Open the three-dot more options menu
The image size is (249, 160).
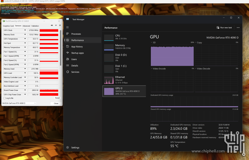(x=238, y=28)
